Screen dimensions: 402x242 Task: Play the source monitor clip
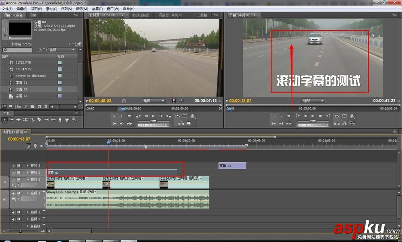pos(153,116)
